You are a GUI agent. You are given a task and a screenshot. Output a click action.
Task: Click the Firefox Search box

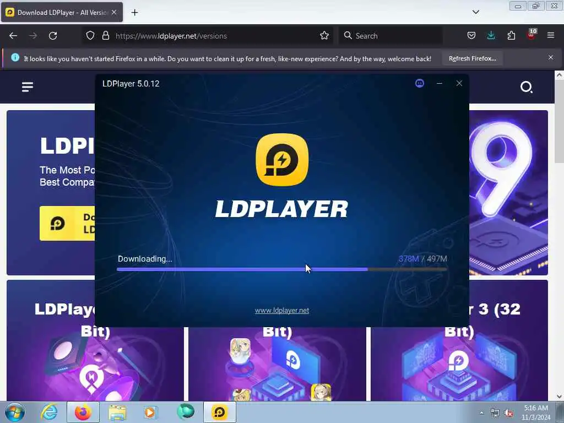point(391,36)
